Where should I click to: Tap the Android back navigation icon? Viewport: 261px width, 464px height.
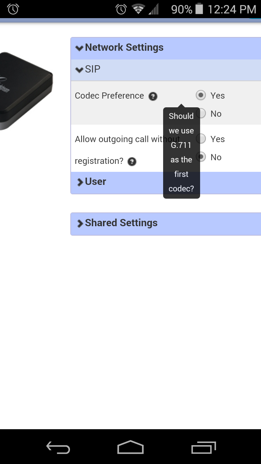point(58,447)
